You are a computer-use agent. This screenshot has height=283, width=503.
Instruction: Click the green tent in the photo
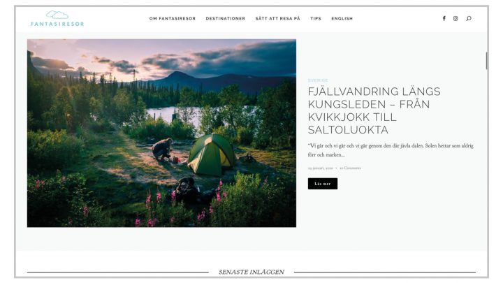point(212,154)
